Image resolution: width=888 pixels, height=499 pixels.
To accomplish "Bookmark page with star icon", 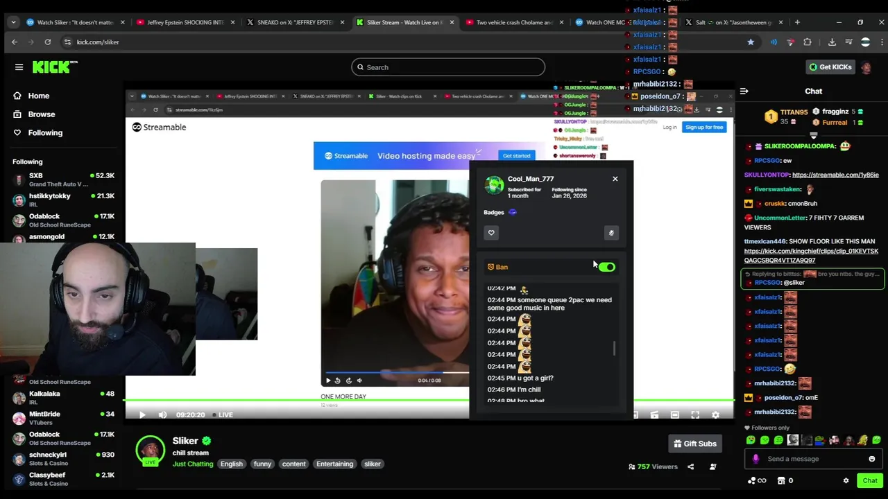I will click(751, 42).
